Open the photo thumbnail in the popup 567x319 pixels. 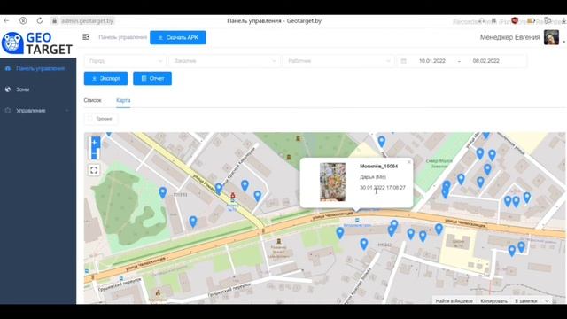coord(333,182)
